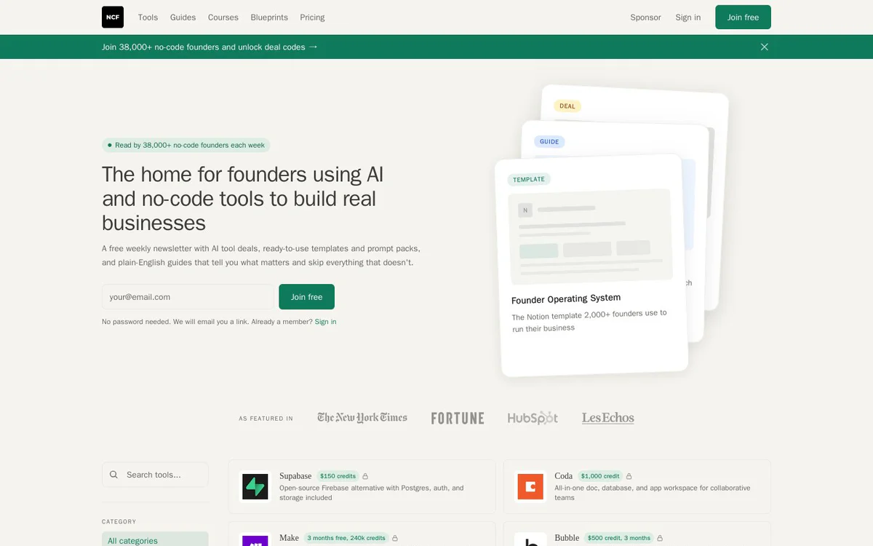Click the Supabase $150 credits badge

[337, 476]
